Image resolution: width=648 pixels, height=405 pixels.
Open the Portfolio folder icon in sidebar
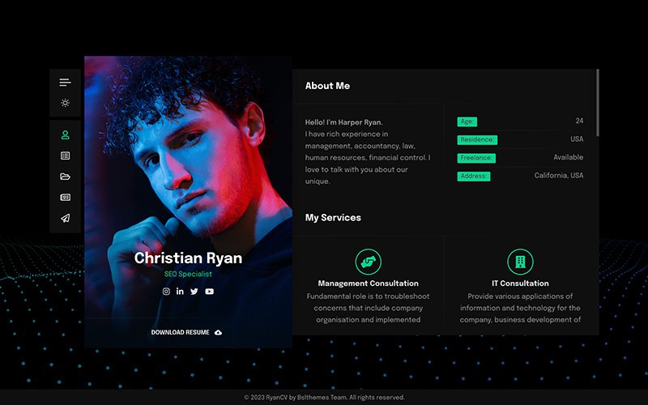point(65,177)
